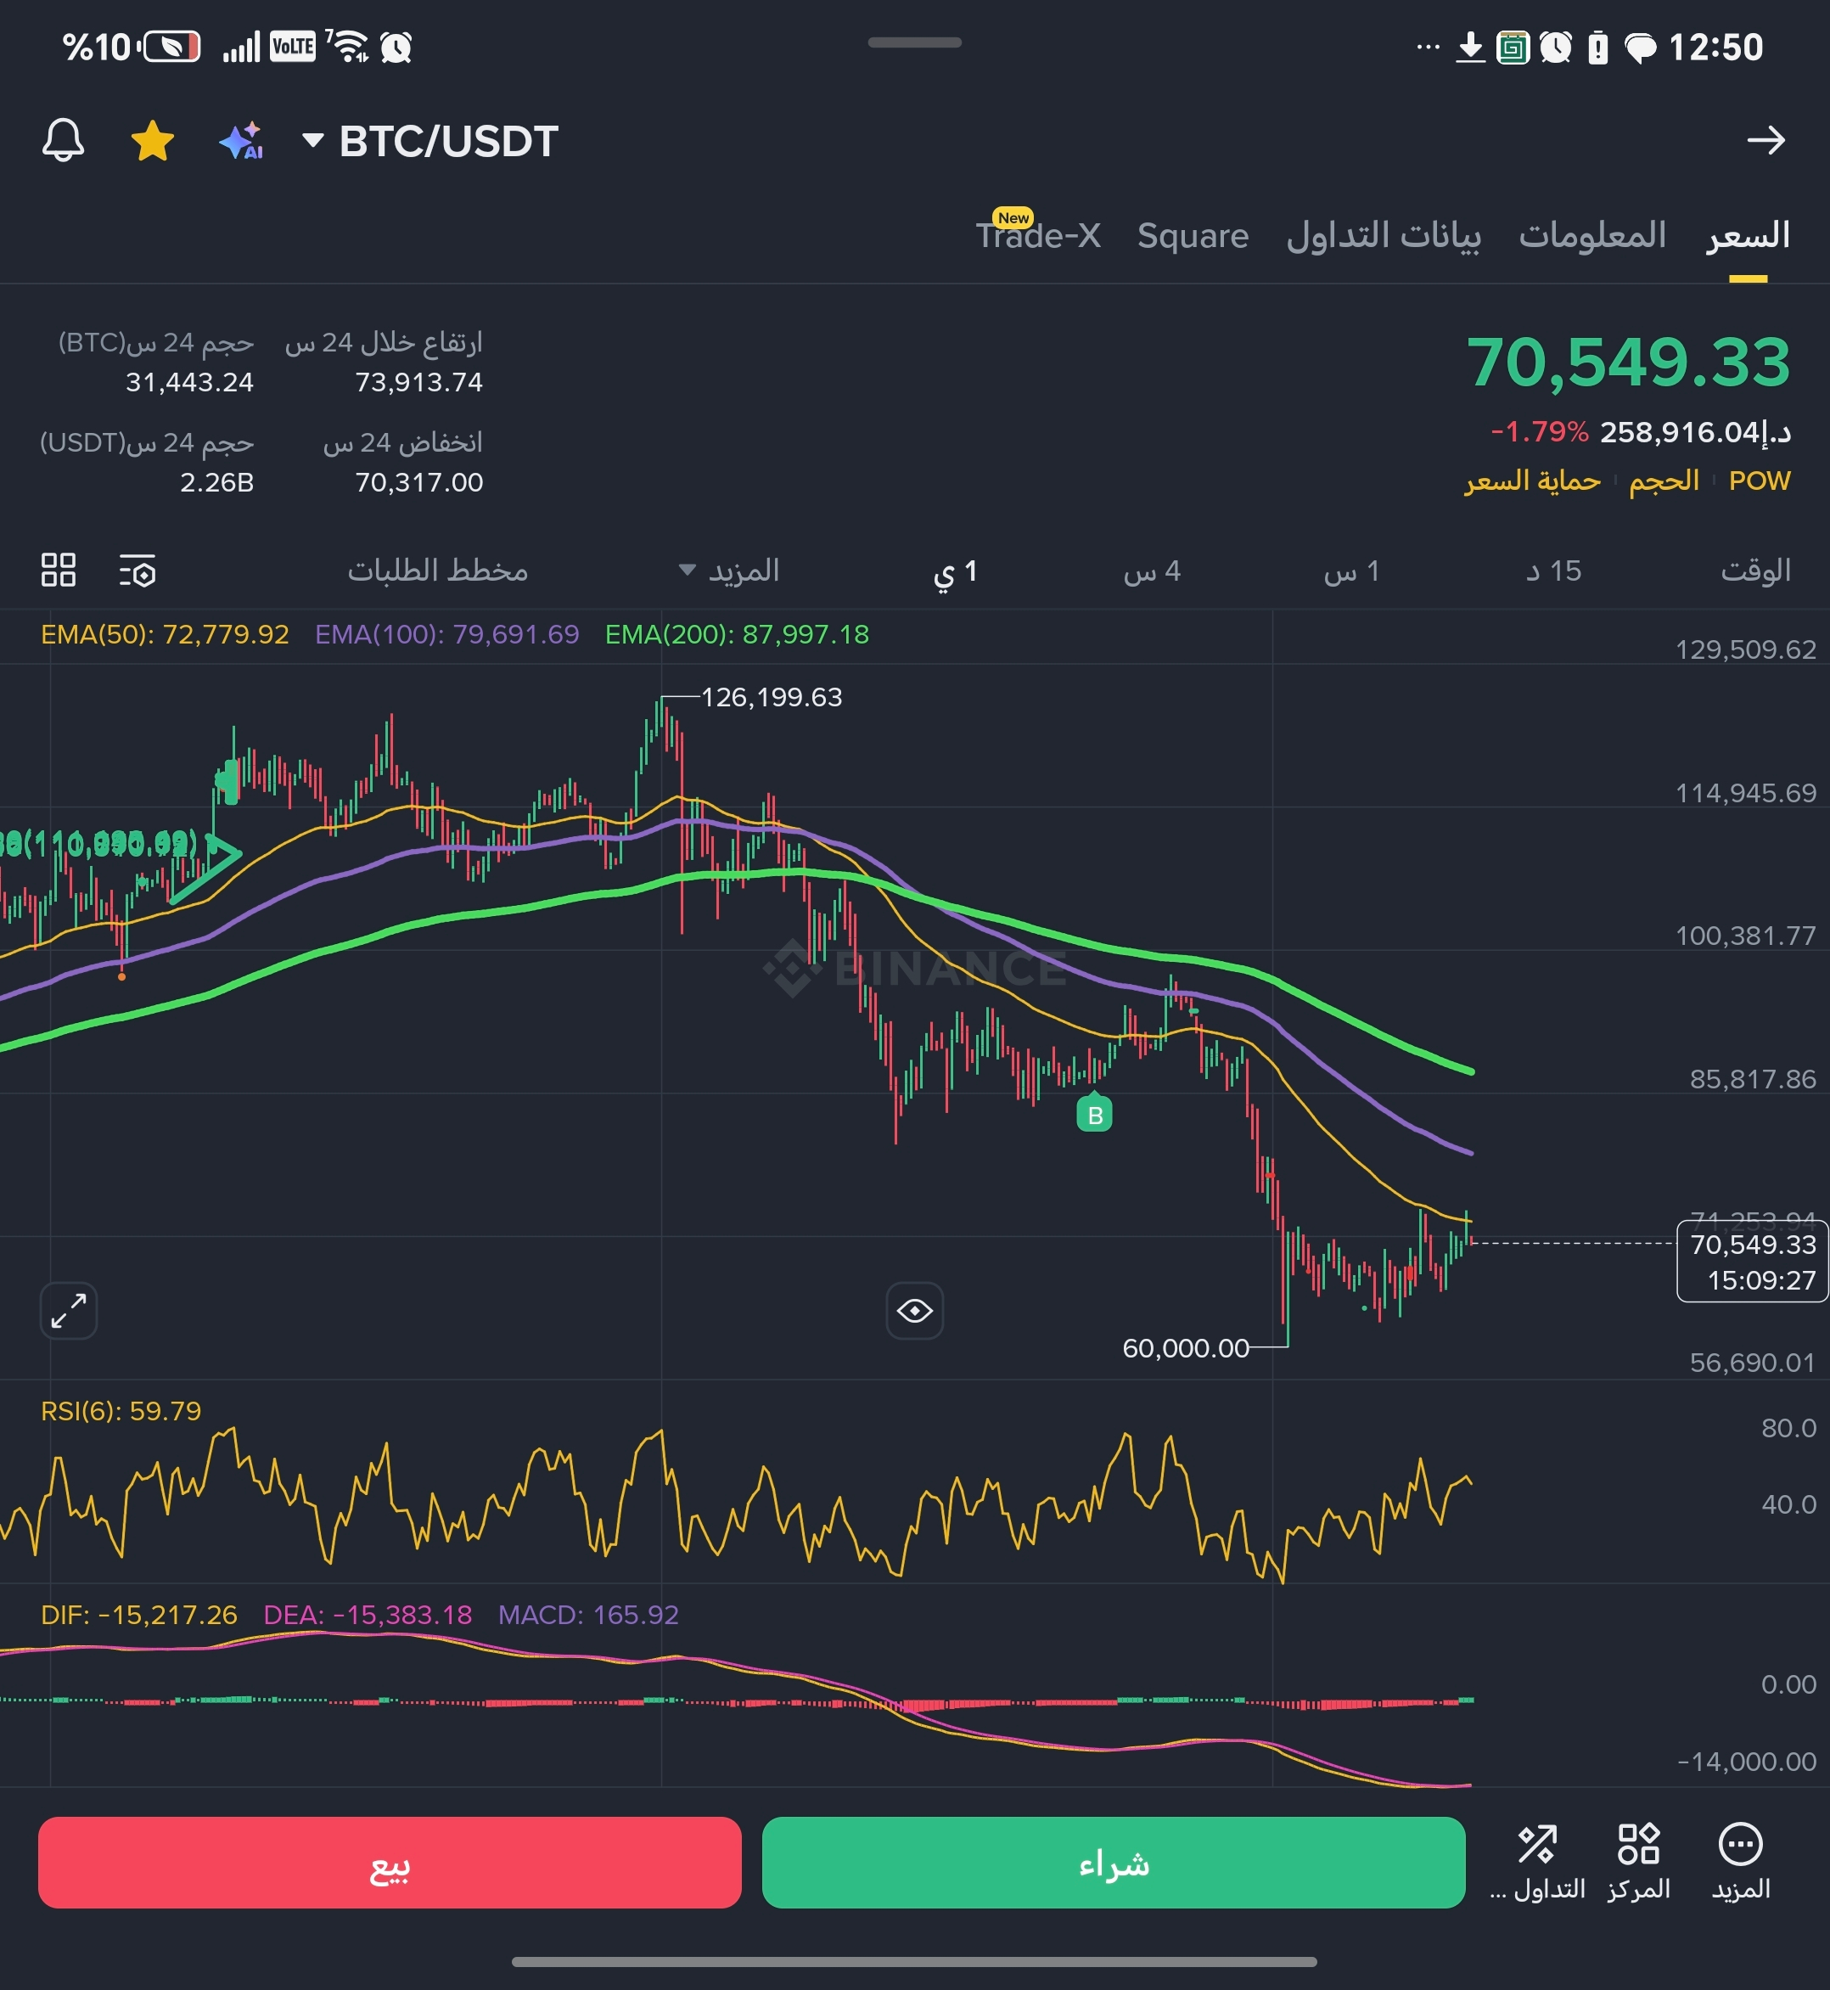The width and height of the screenshot is (1830, 1990).
Task: Tap the price alert bell icon
Action: pyautogui.click(x=64, y=141)
